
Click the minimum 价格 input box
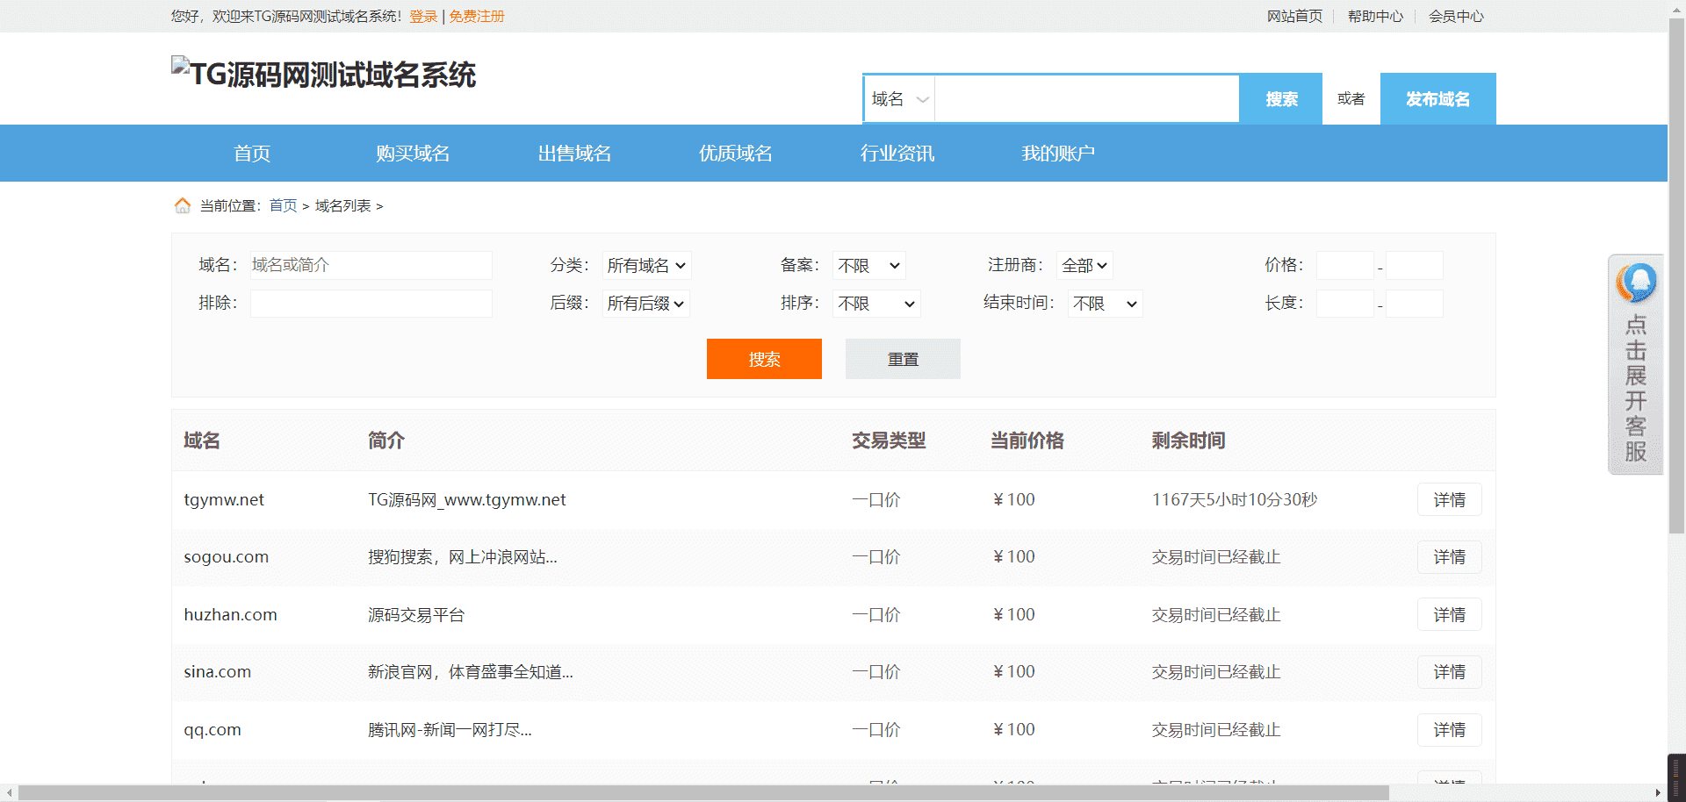1344,265
